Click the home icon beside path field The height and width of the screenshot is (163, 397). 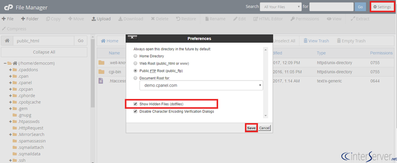point(7,41)
